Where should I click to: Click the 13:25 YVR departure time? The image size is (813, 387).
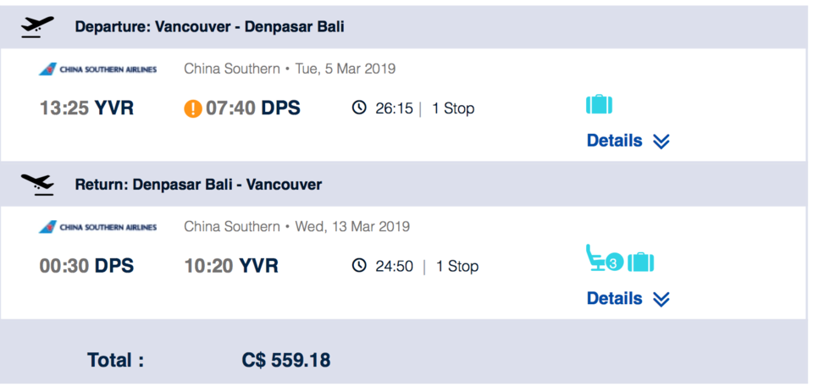(x=86, y=108)
